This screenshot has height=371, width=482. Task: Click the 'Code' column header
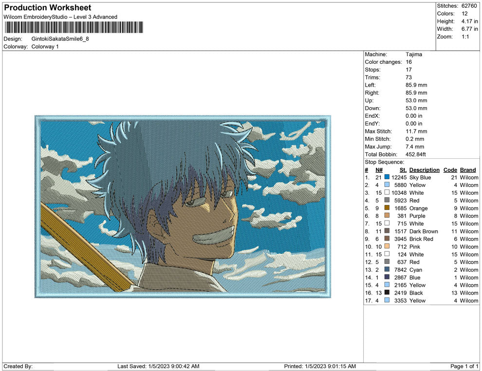pyautogui.click(x=450, y=170)
